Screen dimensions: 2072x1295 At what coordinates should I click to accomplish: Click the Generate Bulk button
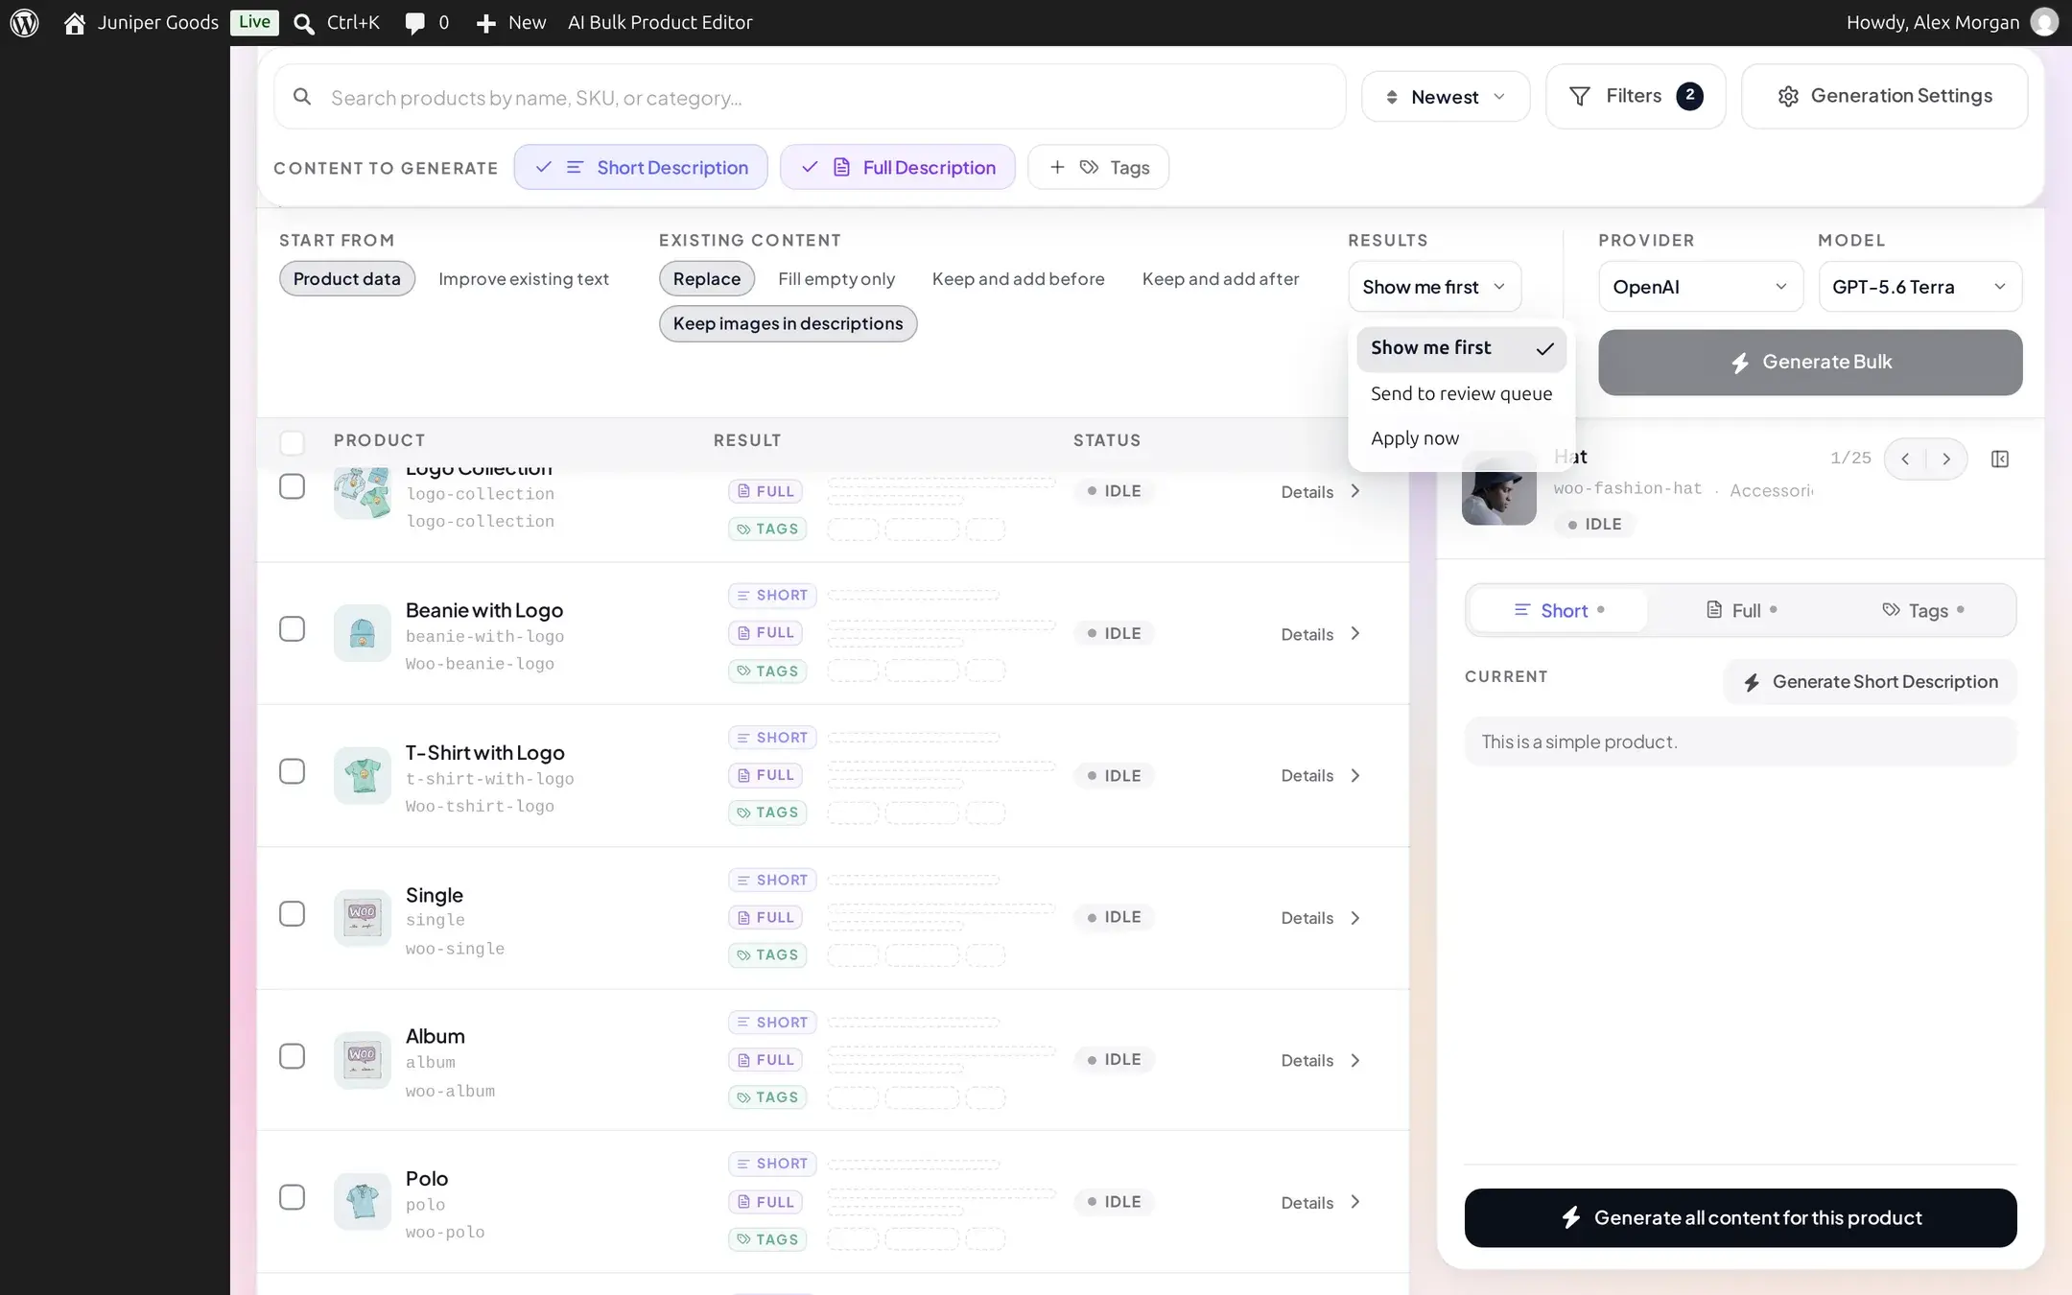click(1810, 363)
